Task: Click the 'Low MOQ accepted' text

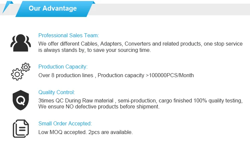Action: [86, 132]
